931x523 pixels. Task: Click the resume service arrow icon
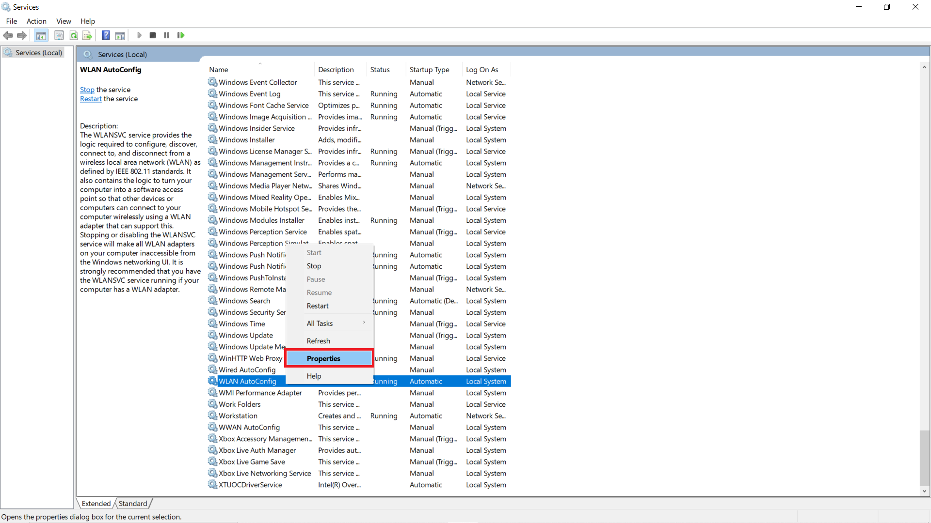(x=181, y=35)
